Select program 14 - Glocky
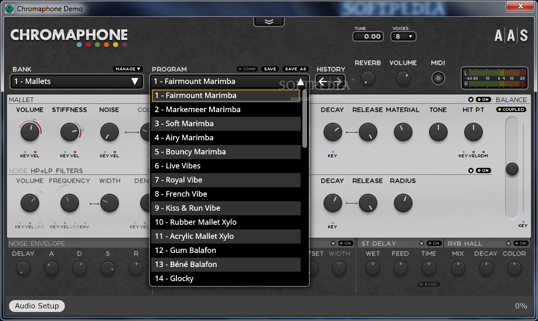538x321 pixels. [x=226, y=279]
